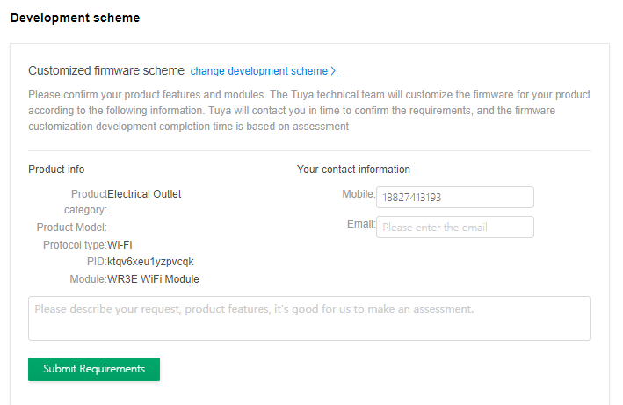
Task: Click the WR3E WiFi Module text
Action: click(x=153, y=279)
